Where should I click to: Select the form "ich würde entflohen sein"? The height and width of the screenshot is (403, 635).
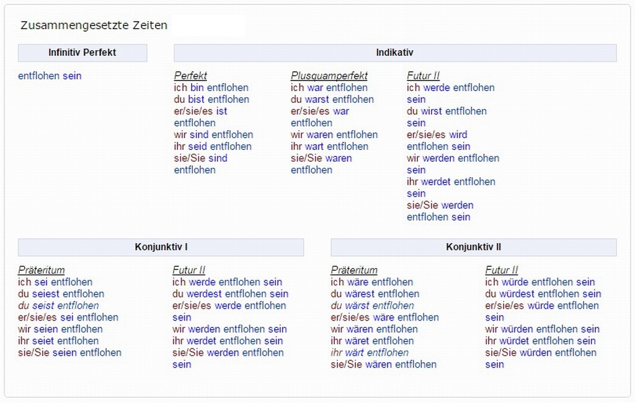coord(540,282)
